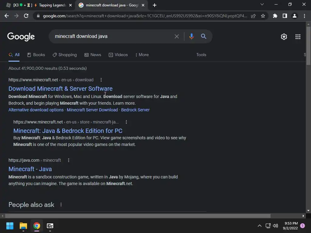Screen dimensions: 311x233
Task: Submit the search with the magnifier
Action: point(203,36)
